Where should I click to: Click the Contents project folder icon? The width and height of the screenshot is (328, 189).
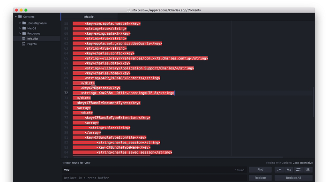coord(20,16)
